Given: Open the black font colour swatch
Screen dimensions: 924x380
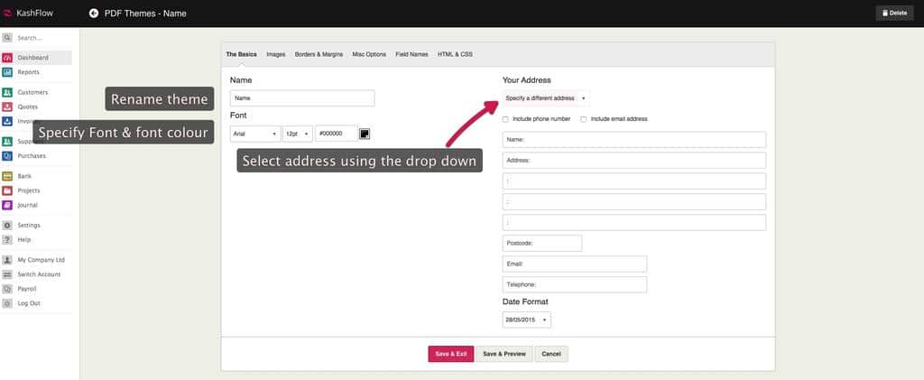Looking at the screenshot, I should [x=365, y=134].
